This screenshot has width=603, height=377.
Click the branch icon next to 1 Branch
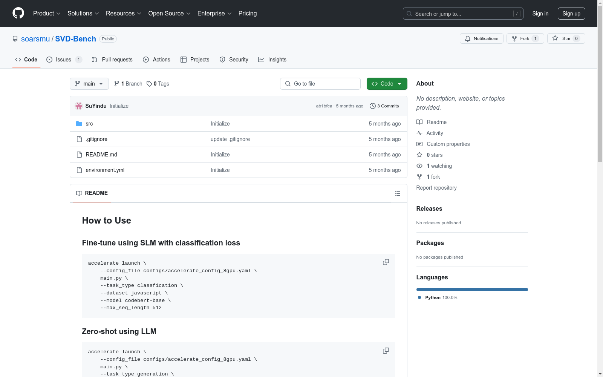117,84
